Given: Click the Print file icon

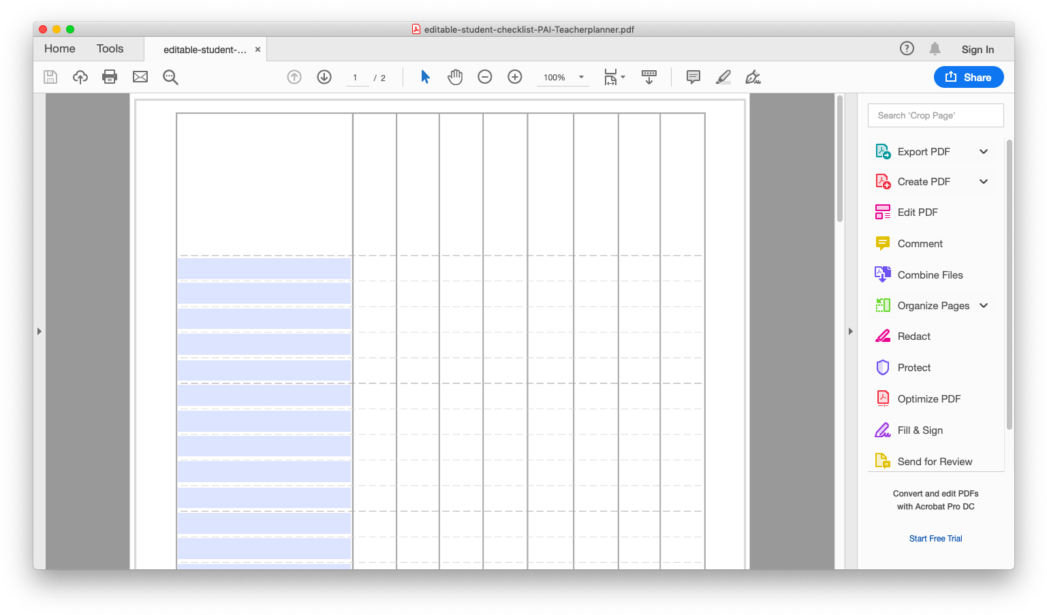Looking at the screenshot, I should 110,77.
